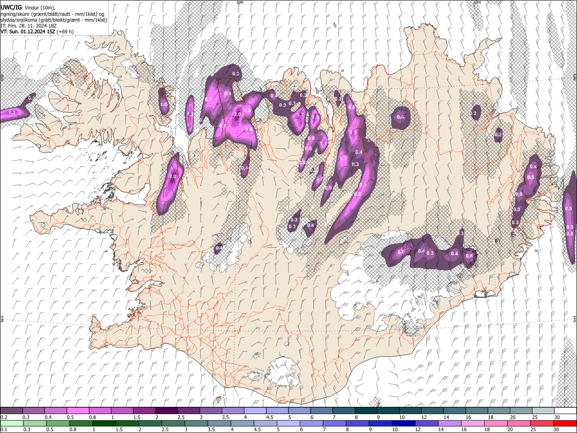577x433 pixels.
Task: Pick the light grey swatch at 25 in the upper legend
Action: pyautogui.click(x=543, y=411)
